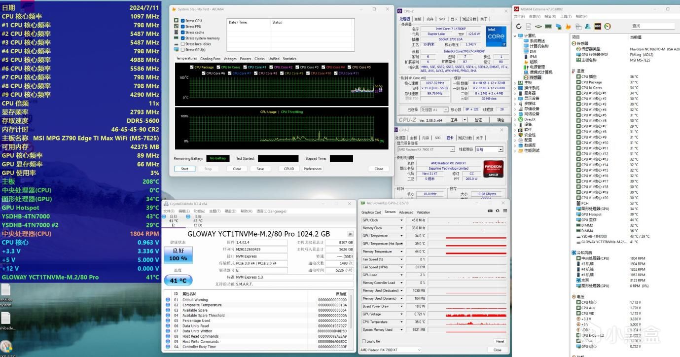Toggle the Stress FPU checkbox
Viewport: 680px width, 357px height.
pos(183,27)
